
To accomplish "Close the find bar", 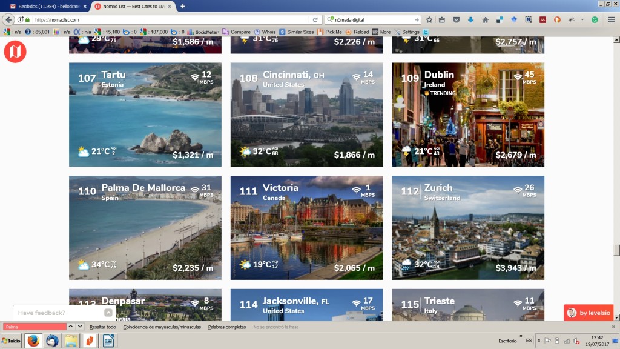I will tap(613, 327).
